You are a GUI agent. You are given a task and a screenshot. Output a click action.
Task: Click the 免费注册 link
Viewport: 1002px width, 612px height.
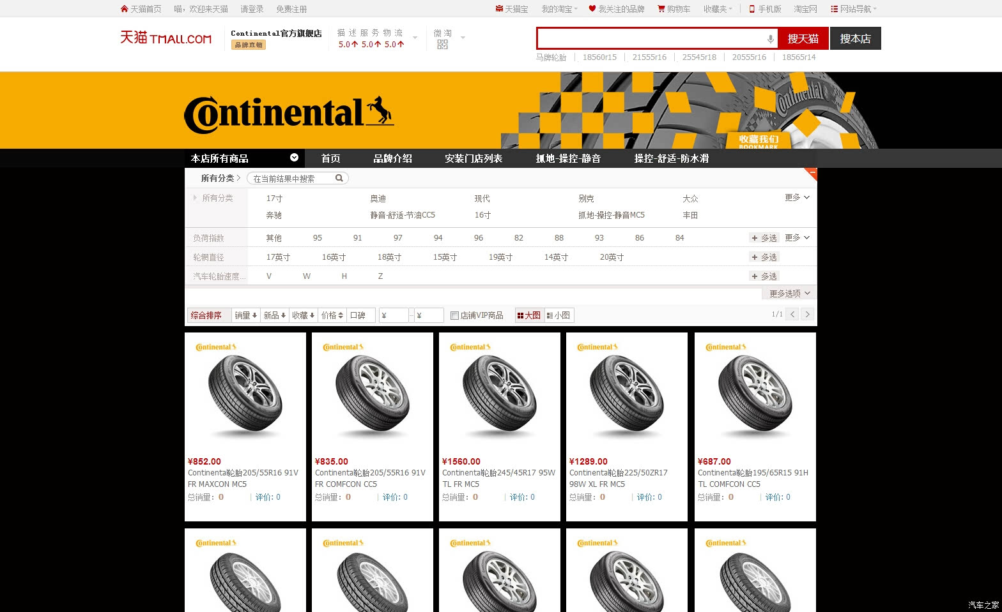pos(291,9)
